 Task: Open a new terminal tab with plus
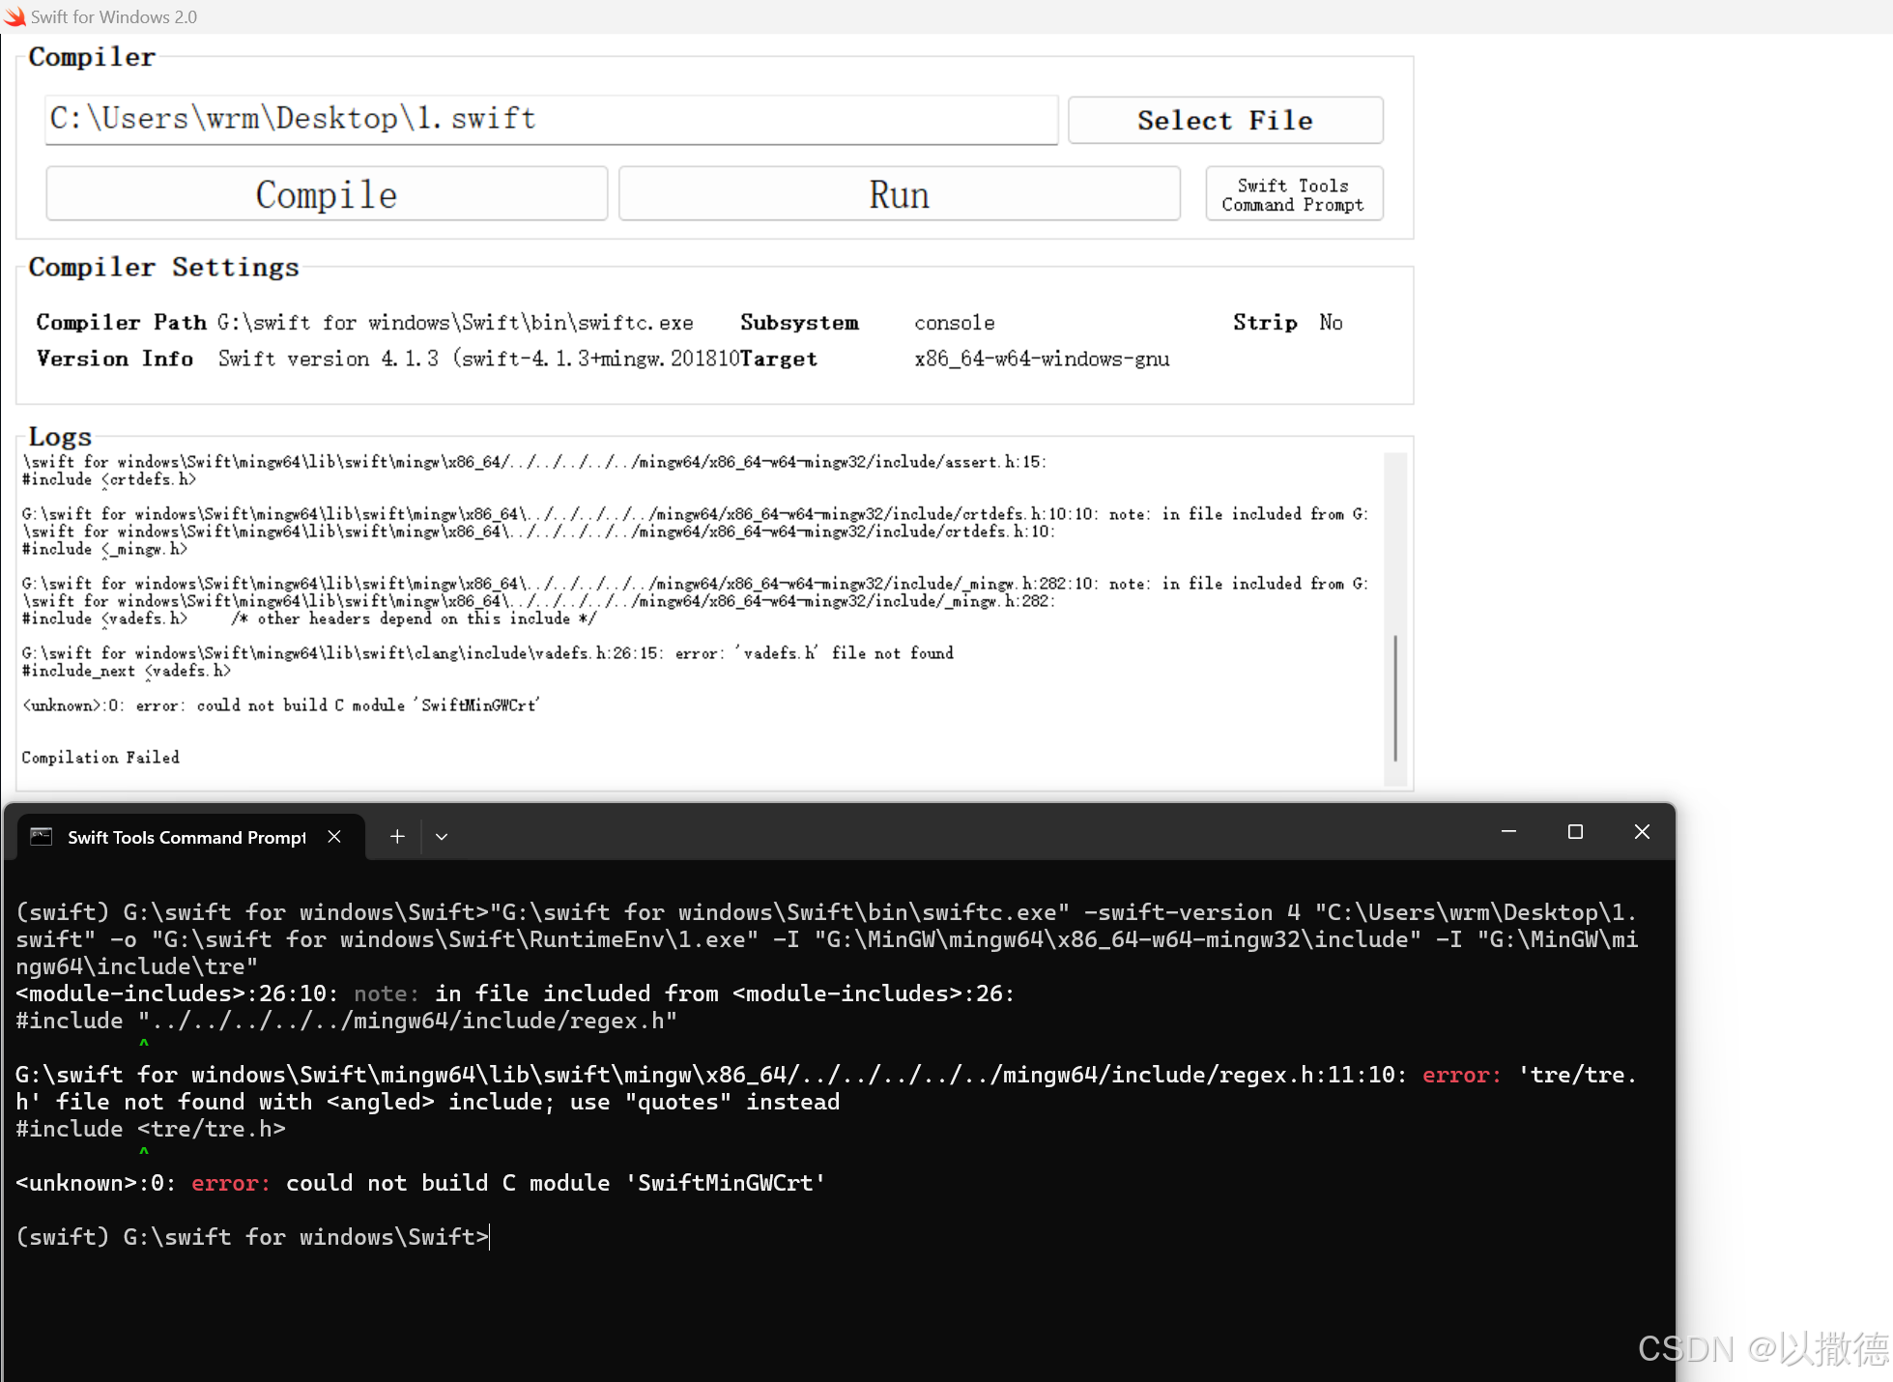pyautogui.click(x=397, y=837)
